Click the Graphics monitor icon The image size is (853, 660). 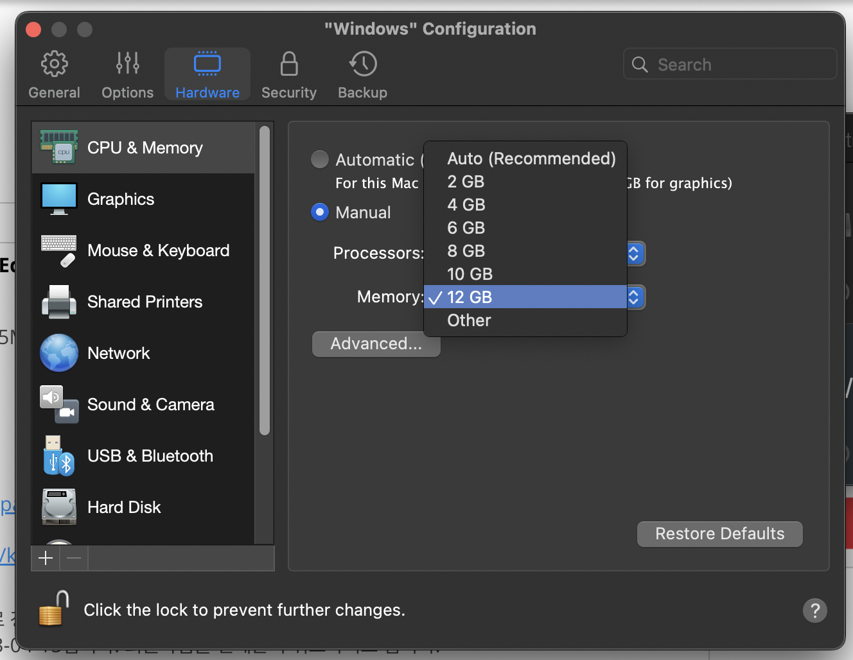(59, 199)
